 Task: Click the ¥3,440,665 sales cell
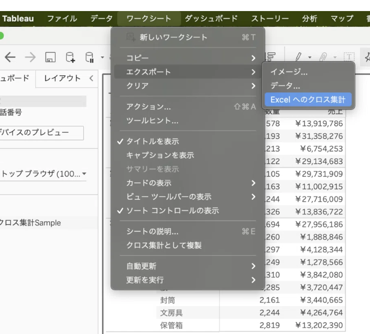(321, 300)
